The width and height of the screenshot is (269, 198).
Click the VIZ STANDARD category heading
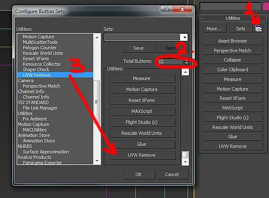33,102
